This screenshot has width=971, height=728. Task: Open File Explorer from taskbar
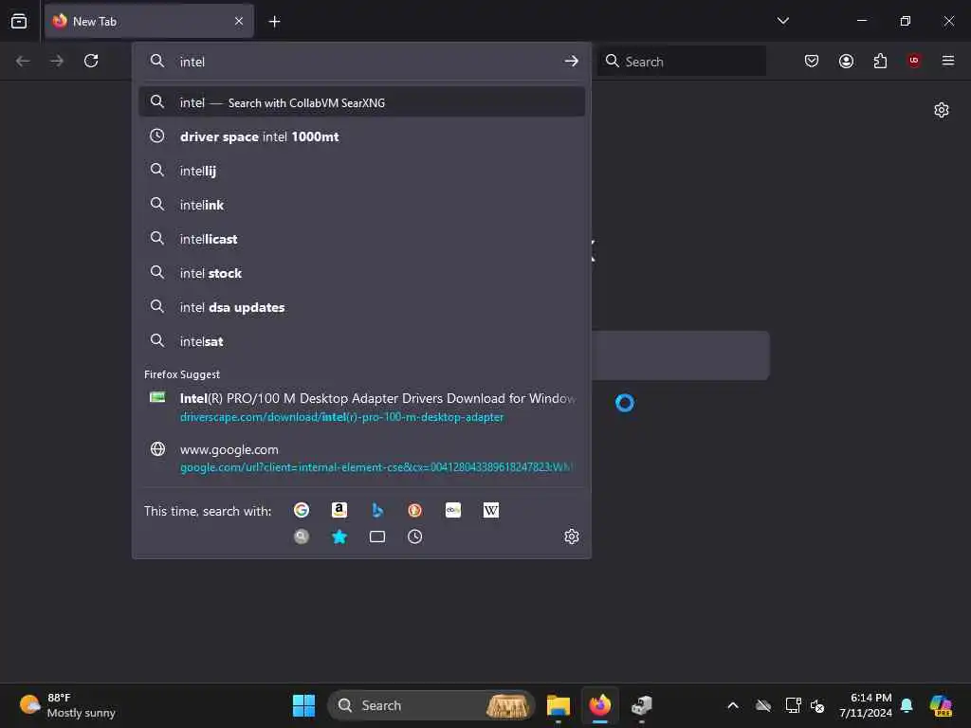[x=558, y=705]
